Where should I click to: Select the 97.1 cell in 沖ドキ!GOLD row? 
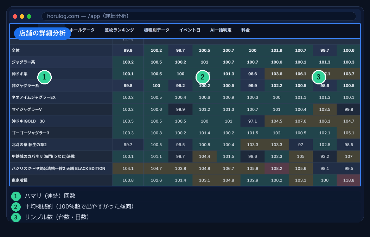253,121
